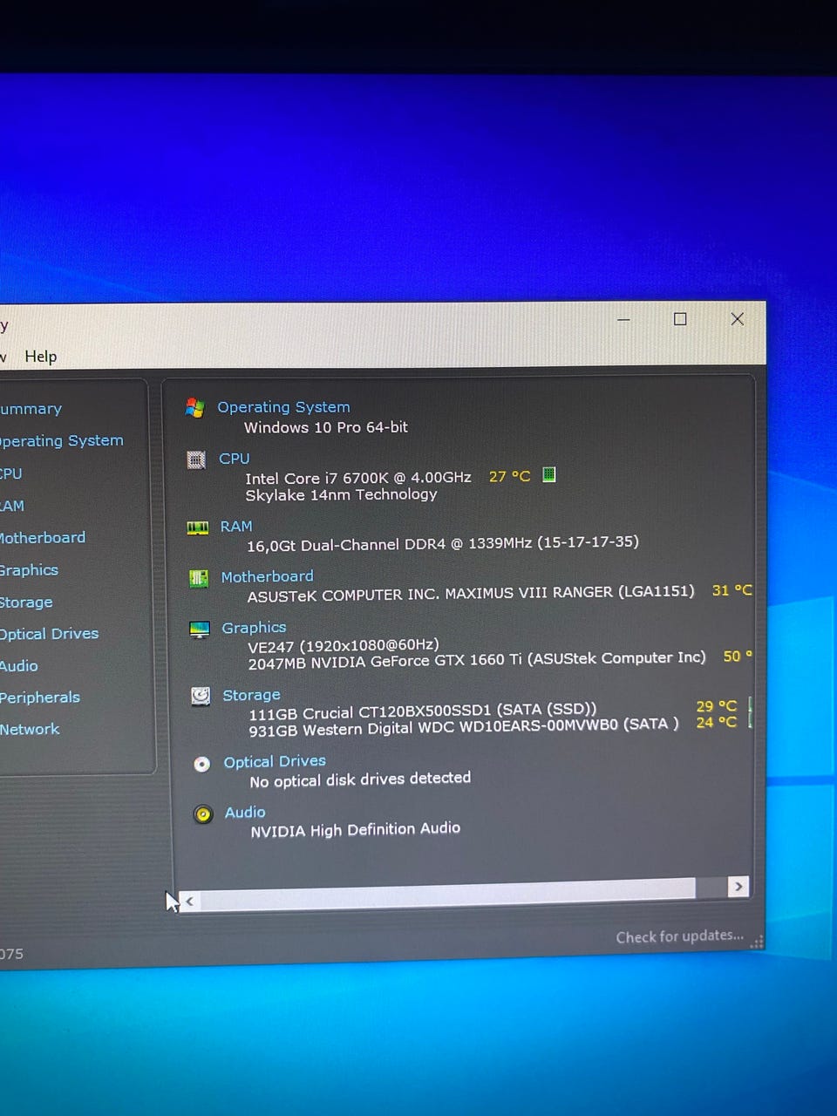837x1116 pixels.
Task: Click the Operating System Windows flag icon
Action: coord(195,407)
